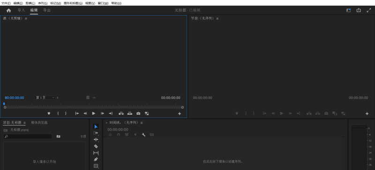The image size is (375, 170).
Task: Close the Timeline panel x
Action: (106, 123)
